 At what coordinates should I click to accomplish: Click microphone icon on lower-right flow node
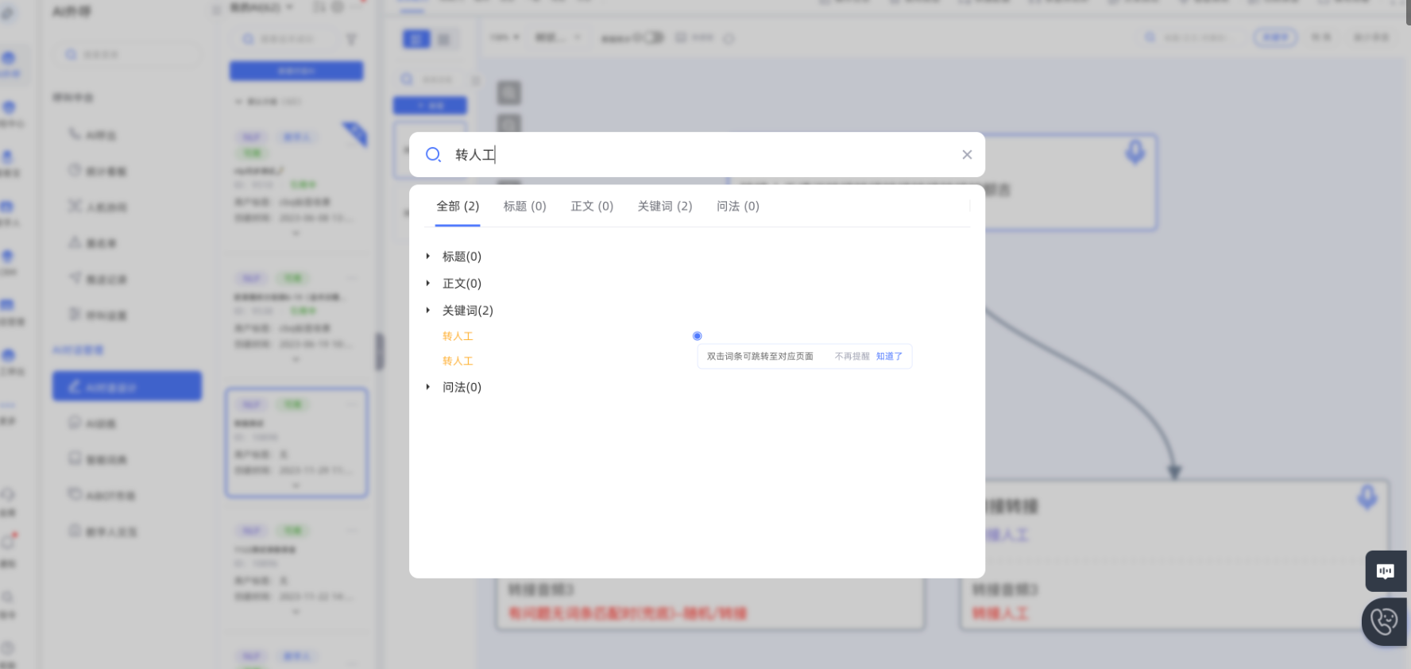[1367, 497]
